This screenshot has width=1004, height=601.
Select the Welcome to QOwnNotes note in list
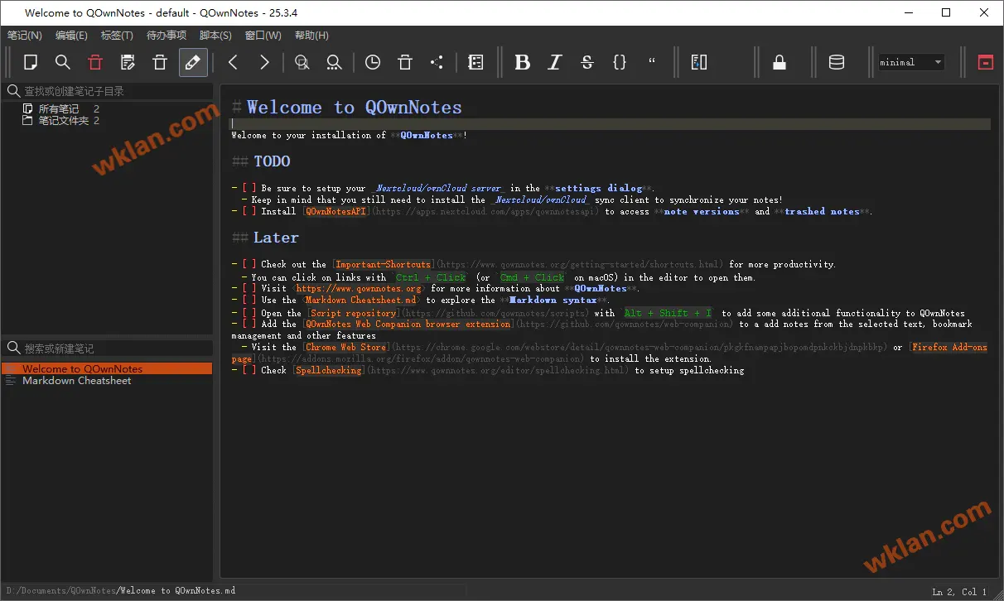[x=108, y=368]
